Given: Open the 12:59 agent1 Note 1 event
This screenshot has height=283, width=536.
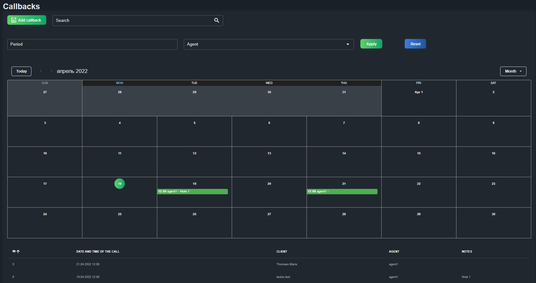Looking at the screenshot, I should click(x=192, y=191).
